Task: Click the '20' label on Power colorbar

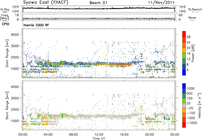Action: pyautogui.click(x=188, y=48)
